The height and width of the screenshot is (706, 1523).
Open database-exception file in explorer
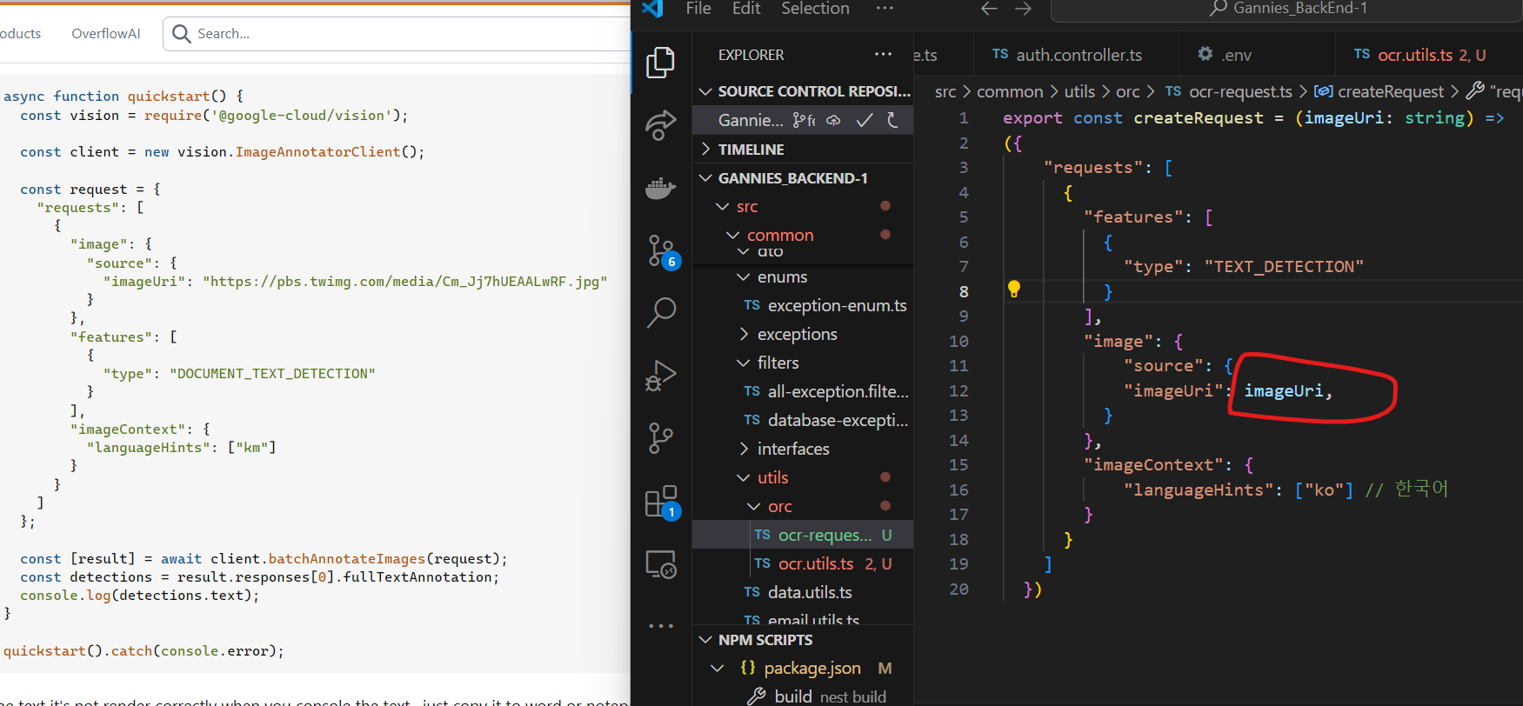(803, 420)
